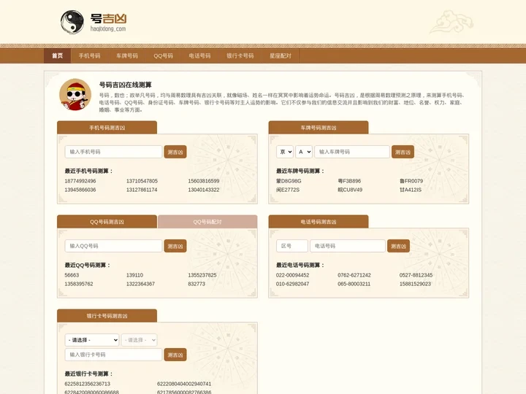Open recent plate 皖CU8V49
The height and width of the screenshot is (394, 526).
click(350, 190)
